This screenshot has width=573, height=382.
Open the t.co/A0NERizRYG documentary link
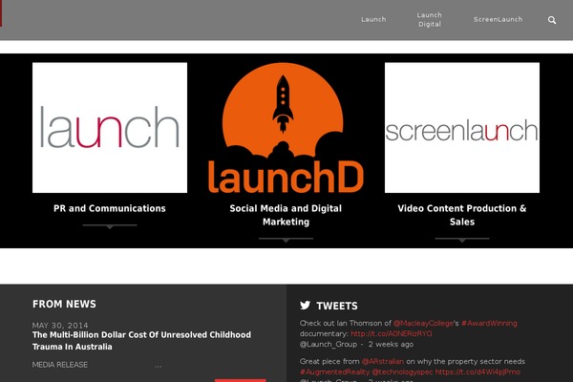pos(392,333)
